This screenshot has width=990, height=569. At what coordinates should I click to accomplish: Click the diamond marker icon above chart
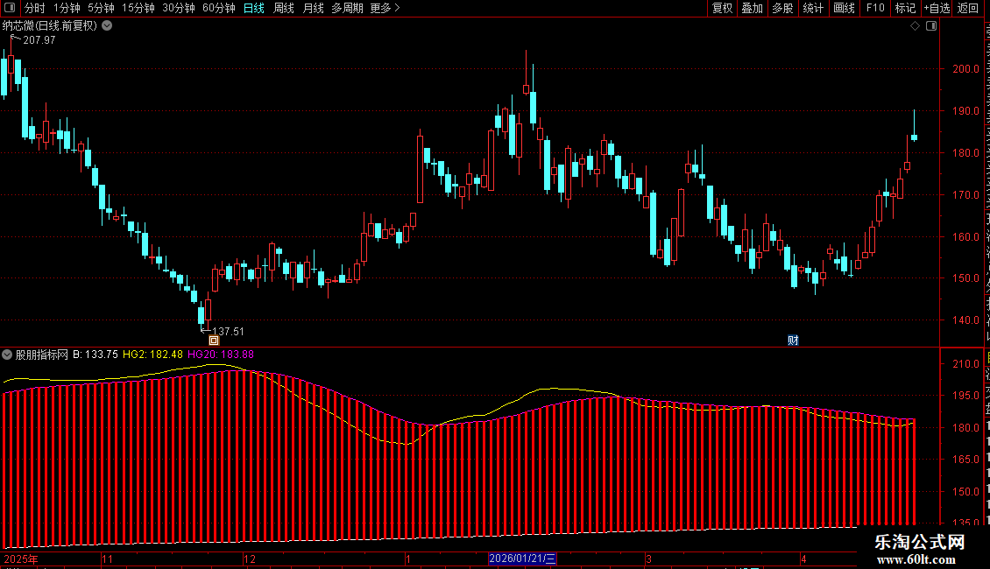tap(915, 26)
